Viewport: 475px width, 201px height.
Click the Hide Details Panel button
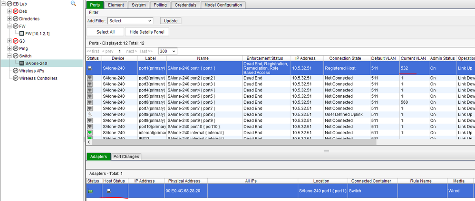tap(146, 32)
